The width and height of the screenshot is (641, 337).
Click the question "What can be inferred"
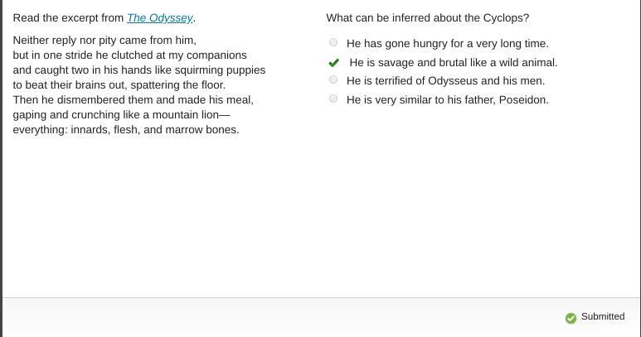pyautogui.click(x=427, y=17)
